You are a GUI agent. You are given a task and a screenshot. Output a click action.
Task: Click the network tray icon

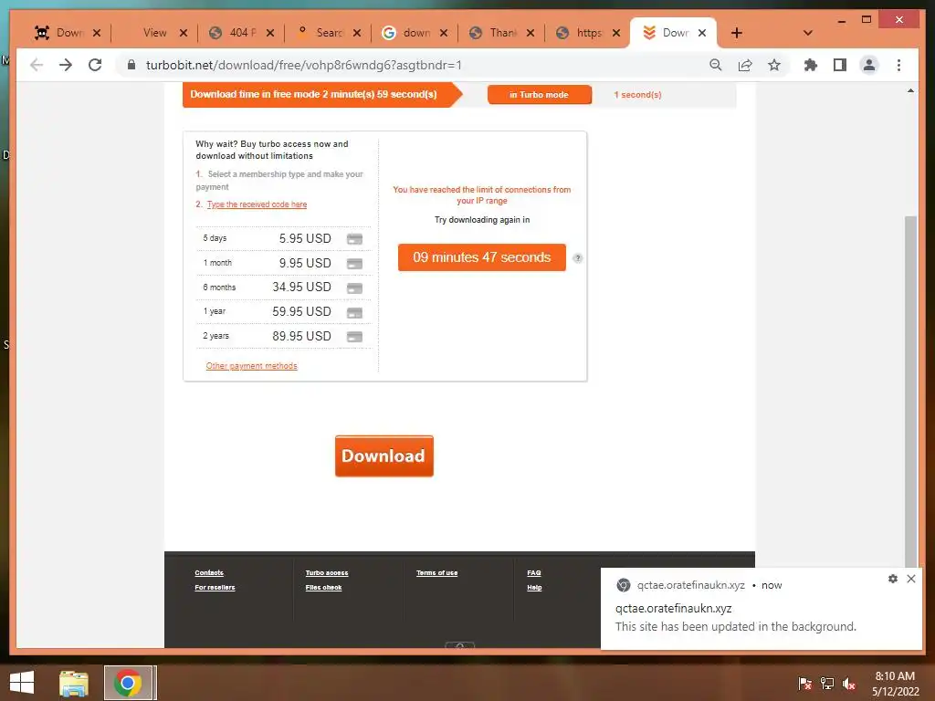pyautogui.click(x=827, y=684)
